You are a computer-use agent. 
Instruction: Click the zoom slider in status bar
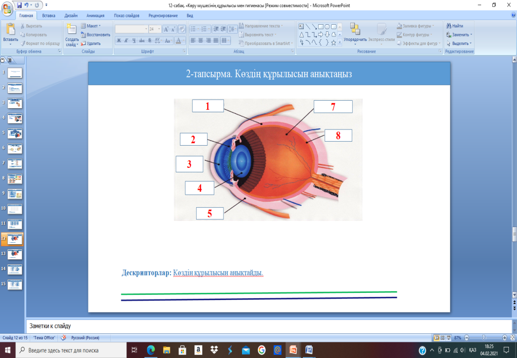coord(484,338)
